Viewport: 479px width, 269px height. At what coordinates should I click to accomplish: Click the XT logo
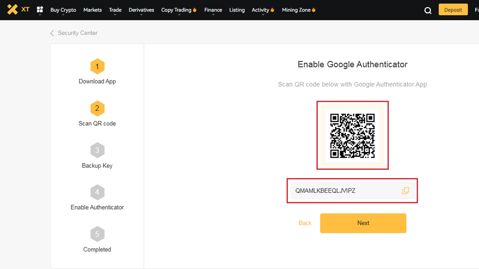(18, 9)
